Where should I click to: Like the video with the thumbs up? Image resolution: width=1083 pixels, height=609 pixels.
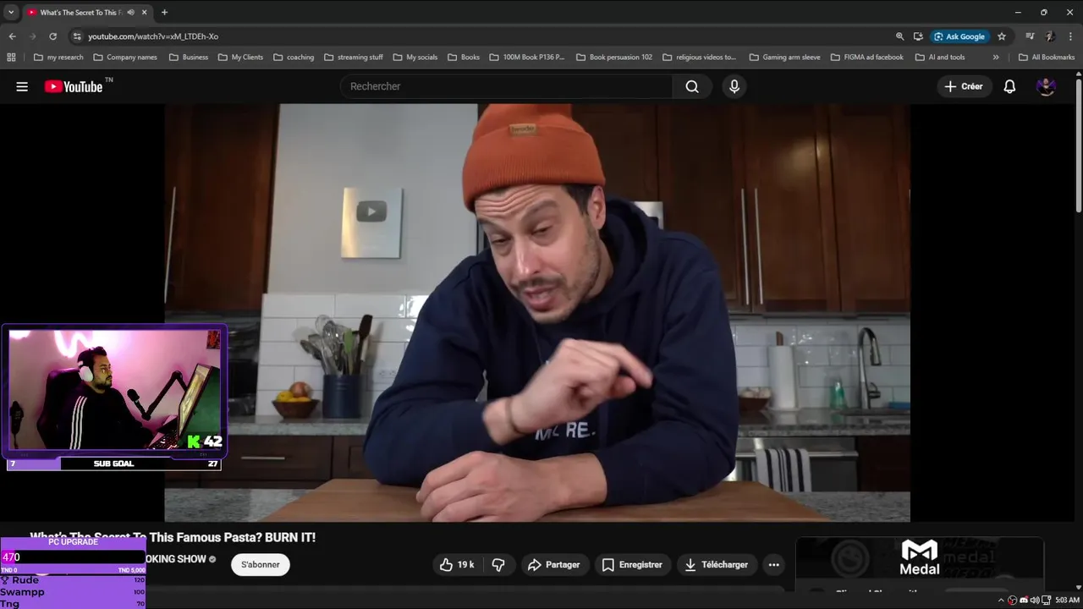coord(457,564)
